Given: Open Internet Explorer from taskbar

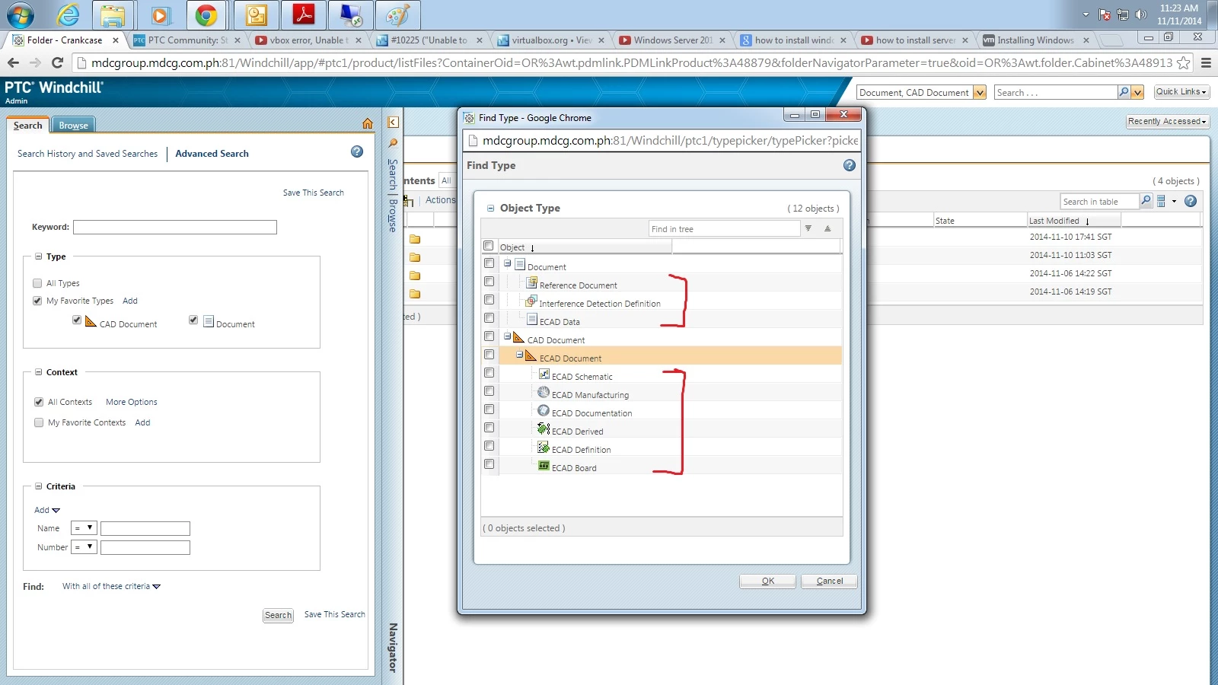Looking at the screenshot, I should [x=69, y=15].
